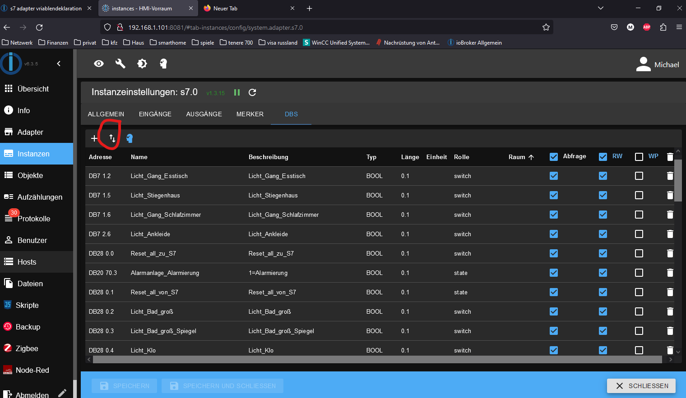Click the blue expert head icon above table
686x398 pixels.
pyautogui.click(x=130, y=138)
